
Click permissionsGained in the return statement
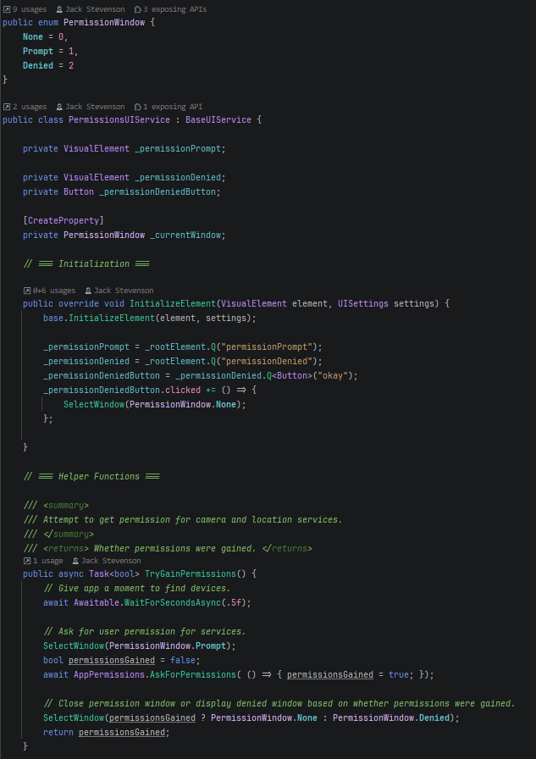122,733
